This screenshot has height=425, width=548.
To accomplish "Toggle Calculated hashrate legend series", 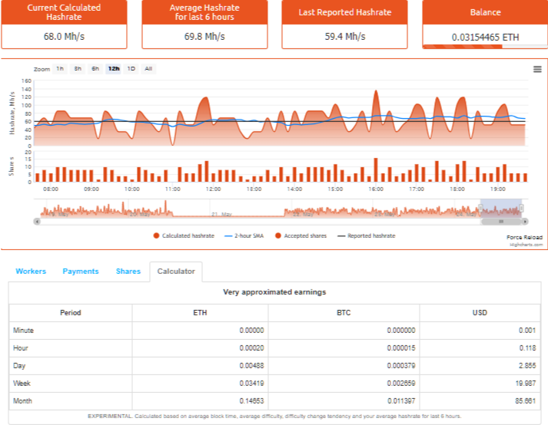I will [184, 236].
